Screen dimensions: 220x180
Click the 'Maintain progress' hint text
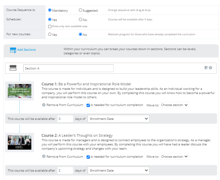pos(152,34)
